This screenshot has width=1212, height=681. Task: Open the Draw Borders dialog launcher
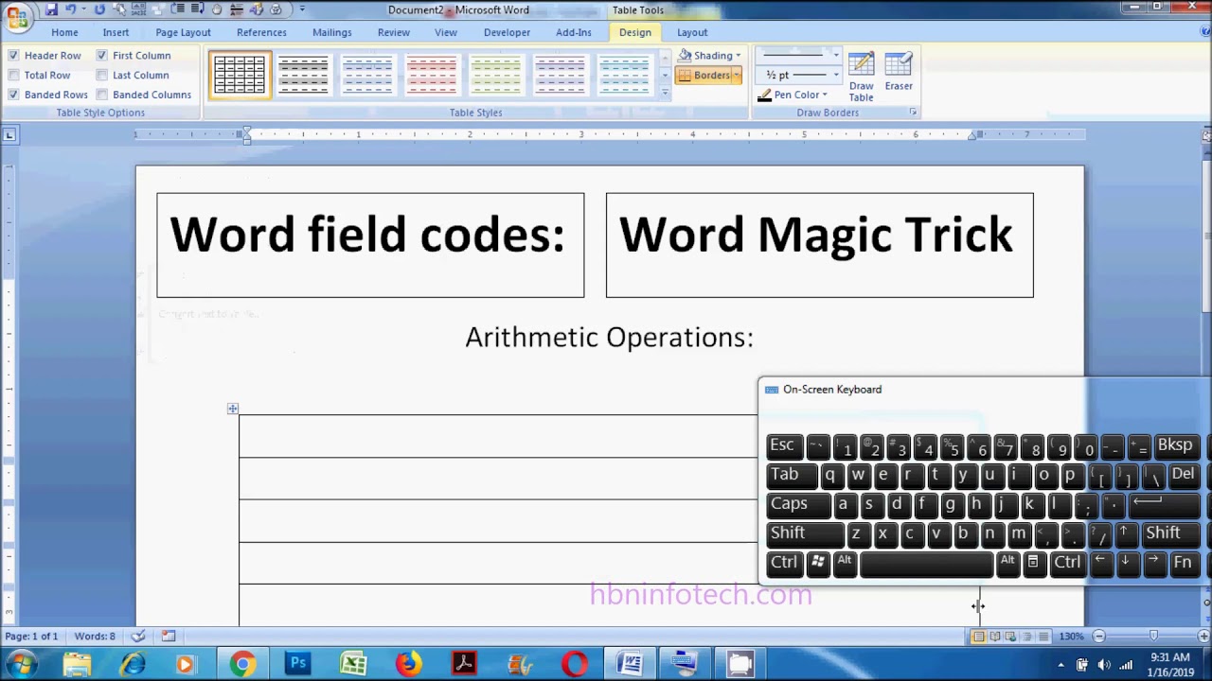point(913,113)
